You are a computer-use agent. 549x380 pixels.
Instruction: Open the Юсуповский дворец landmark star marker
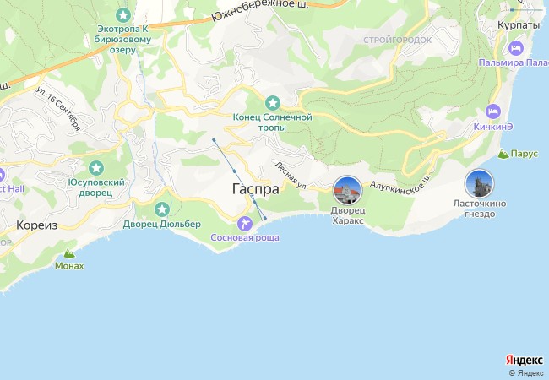[x=96, y=168]
